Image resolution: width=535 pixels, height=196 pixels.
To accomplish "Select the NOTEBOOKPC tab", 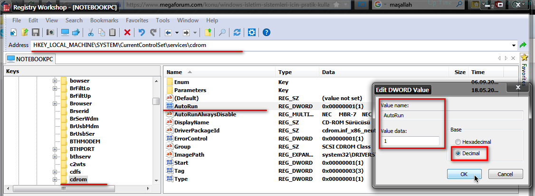I will click(x=30, y=59).
